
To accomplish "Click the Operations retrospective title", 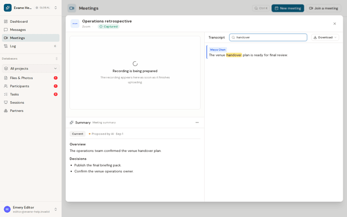I will pyautogui.click(x=107, y=21).
